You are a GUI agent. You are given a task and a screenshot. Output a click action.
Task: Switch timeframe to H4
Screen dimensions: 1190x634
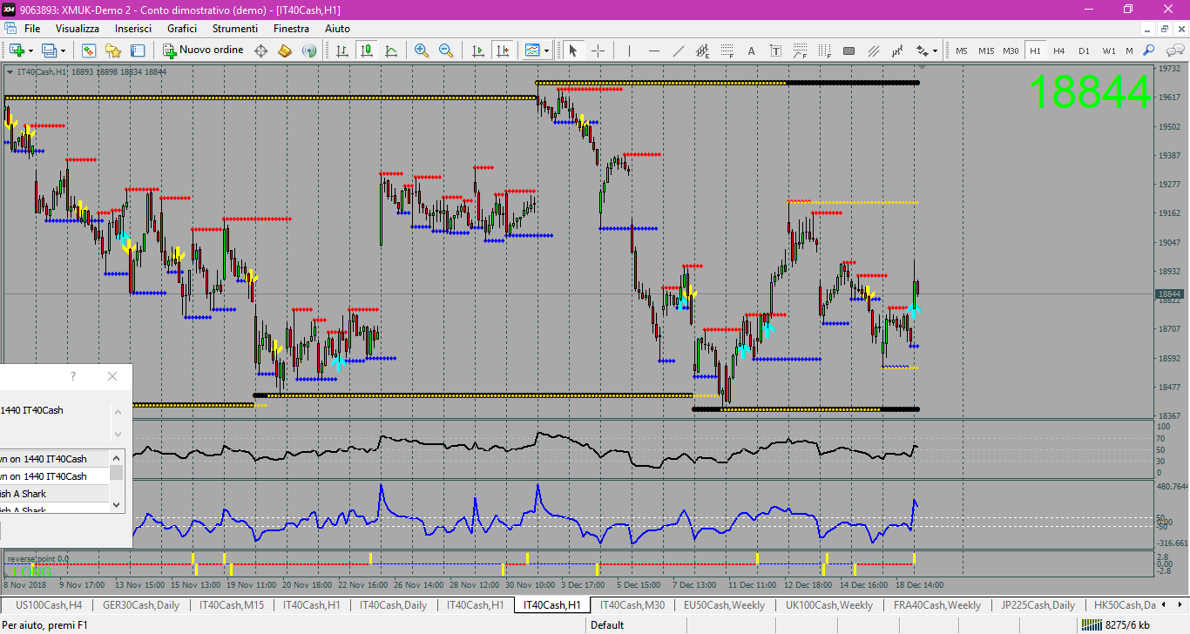(1059, 51)
